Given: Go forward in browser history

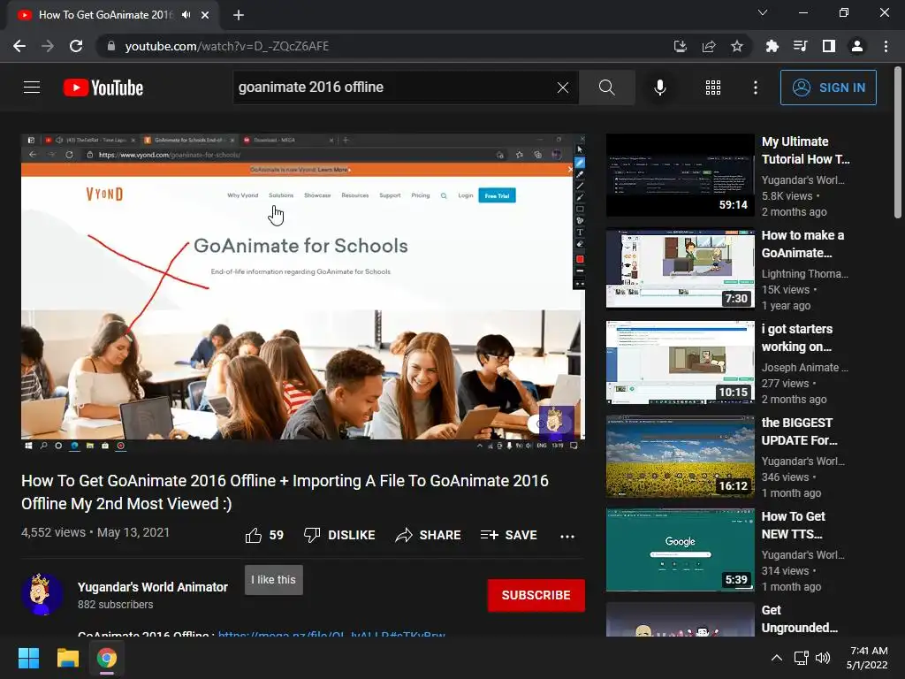Looking at the screenshot, I should tap(48, 46).
